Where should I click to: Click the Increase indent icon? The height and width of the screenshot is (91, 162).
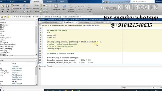coord(44,11)
